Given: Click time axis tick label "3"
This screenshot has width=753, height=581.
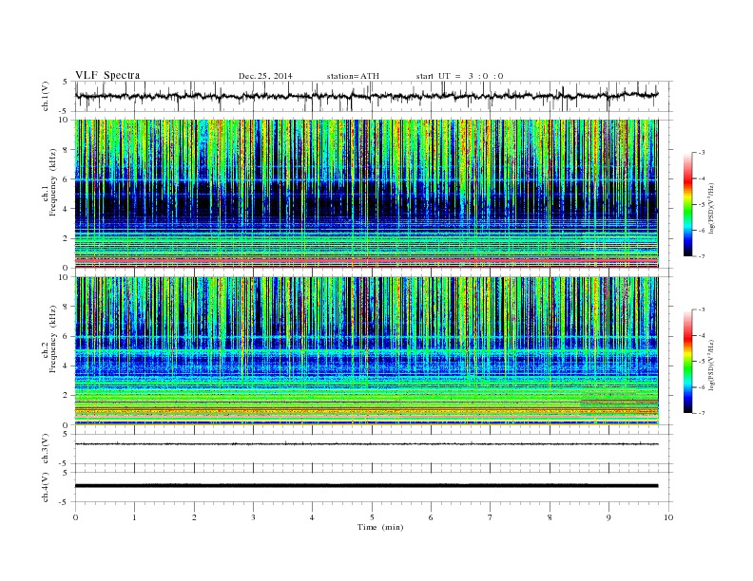Looking at the screenshot, I should coord(253,517).
